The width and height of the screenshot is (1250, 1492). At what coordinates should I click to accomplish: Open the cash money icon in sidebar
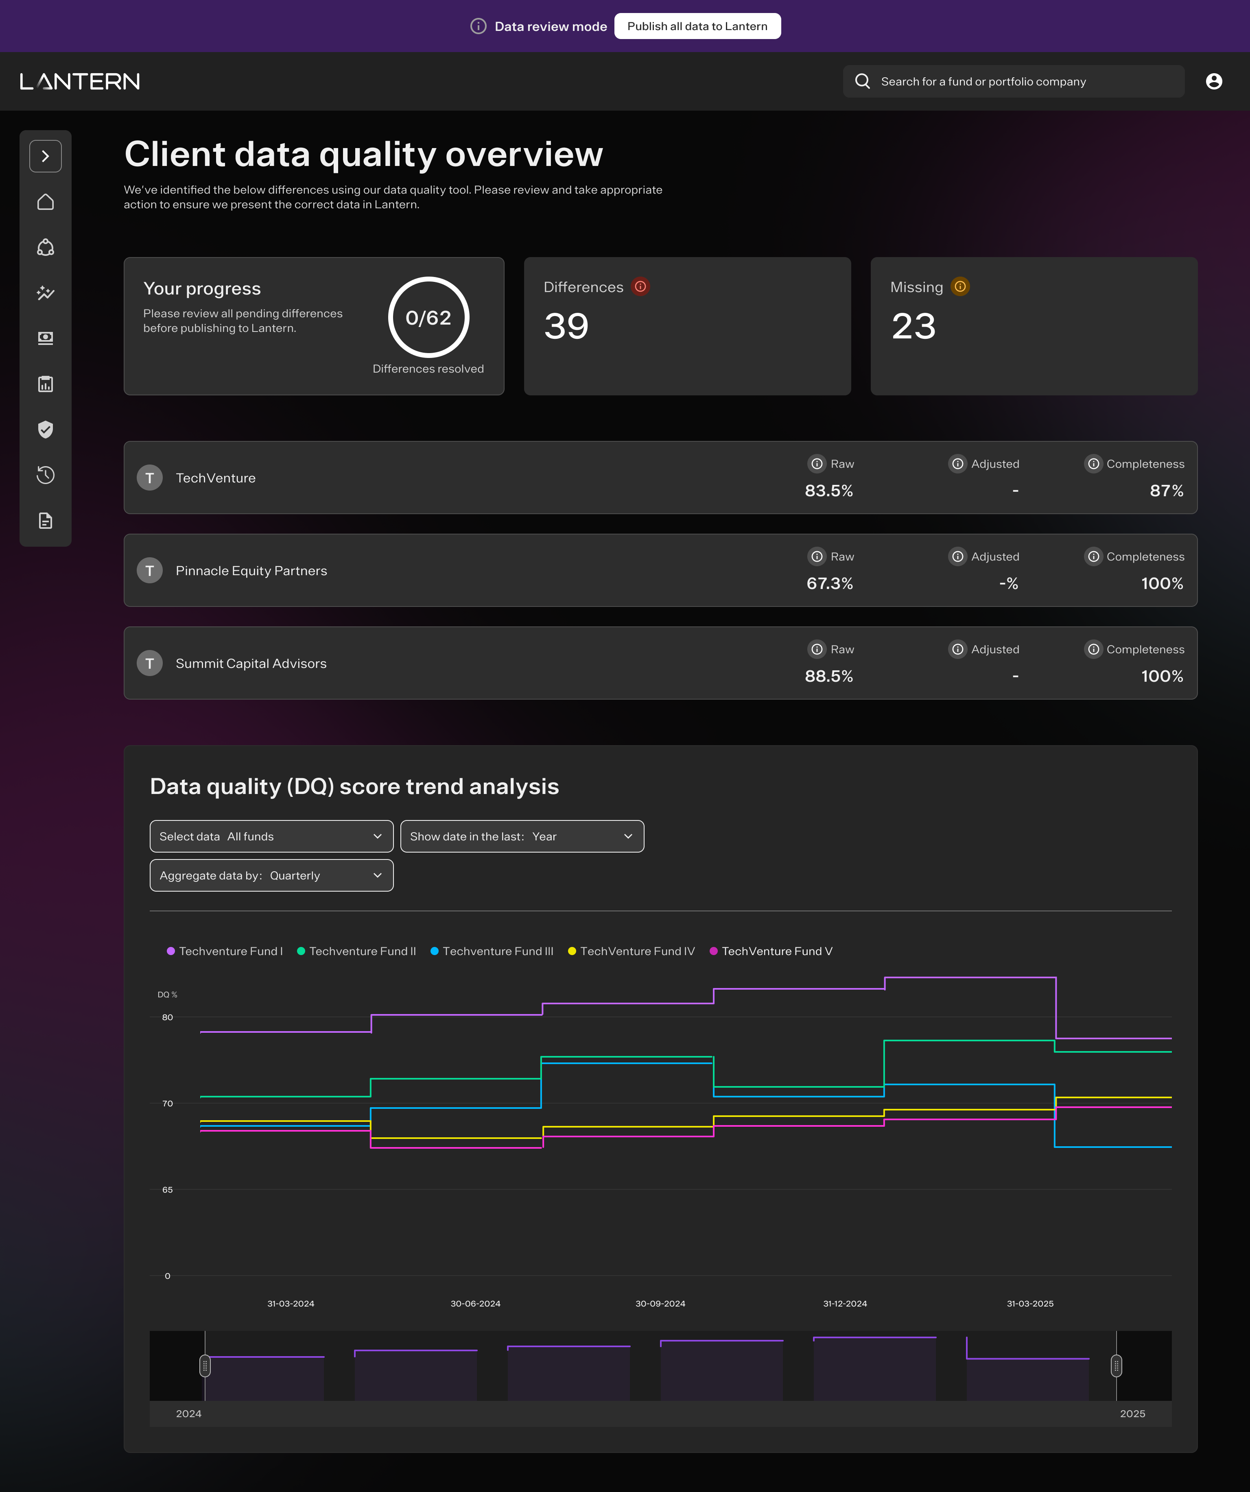[x=46, y=338]
